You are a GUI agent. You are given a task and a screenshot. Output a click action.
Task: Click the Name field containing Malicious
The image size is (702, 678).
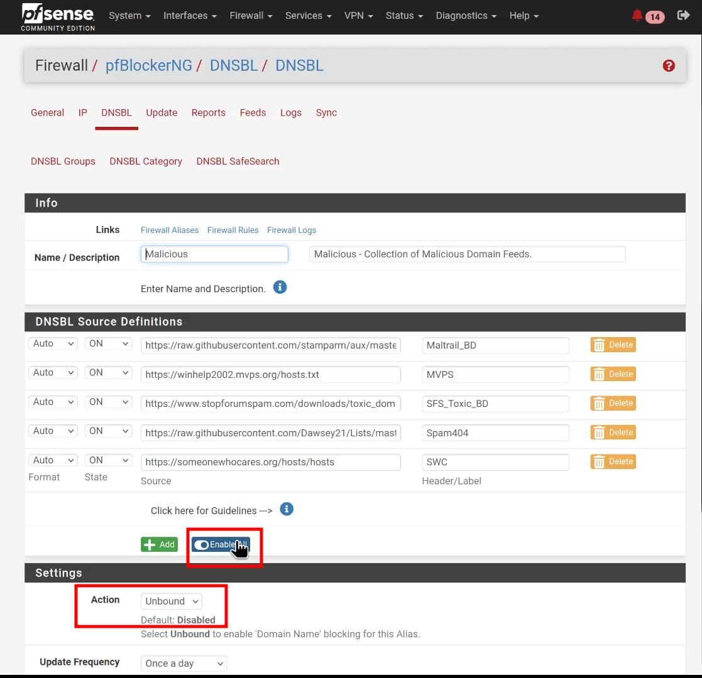[214, 254]
